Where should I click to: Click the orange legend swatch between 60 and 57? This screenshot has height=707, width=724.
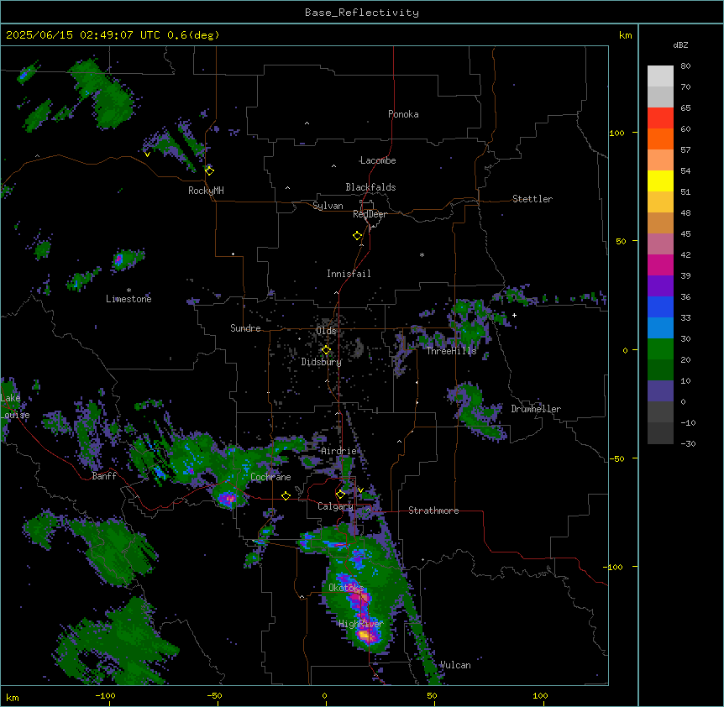point(660,139)
